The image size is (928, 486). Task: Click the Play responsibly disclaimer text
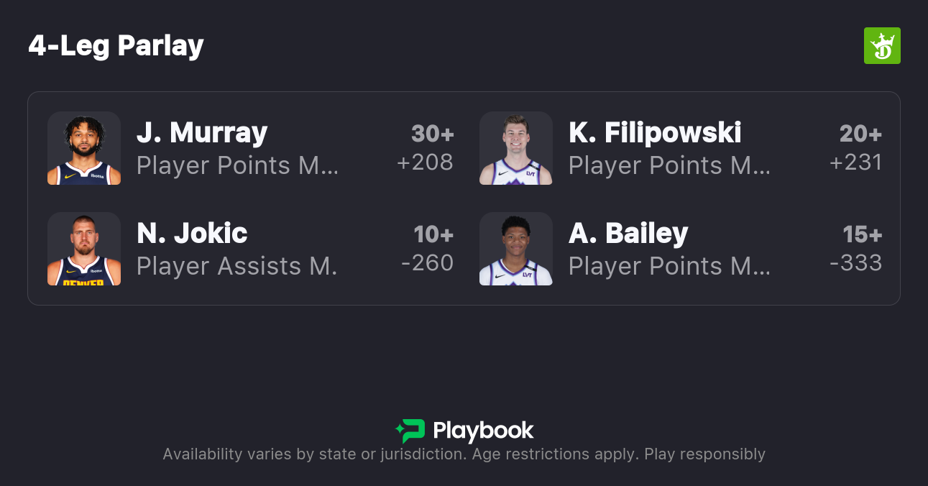[704, 454]
